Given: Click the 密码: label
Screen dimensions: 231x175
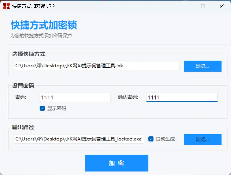Looking at the screenshot, I should pos(21,97).
